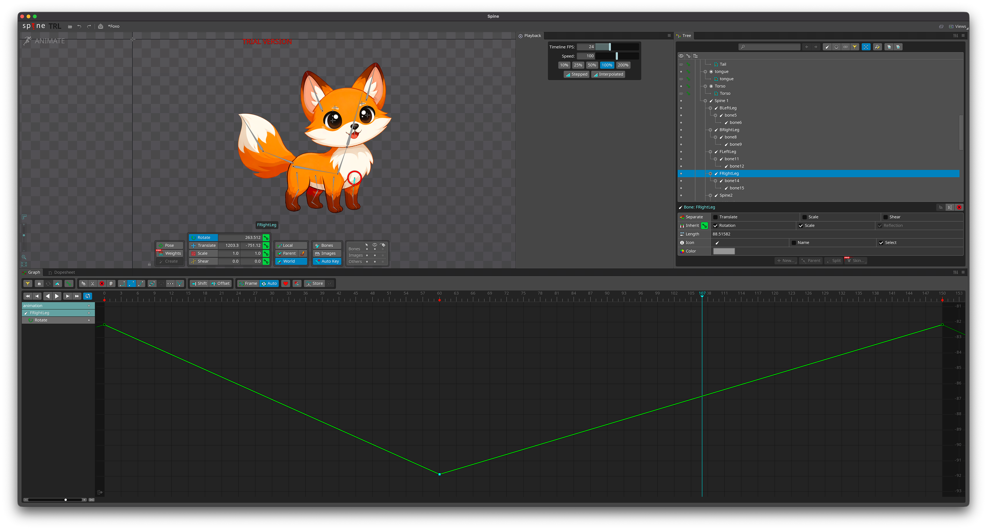Viewport: 987px width, 530px height.
Task: Toggle the loop playback button
Action: point(88,296)
